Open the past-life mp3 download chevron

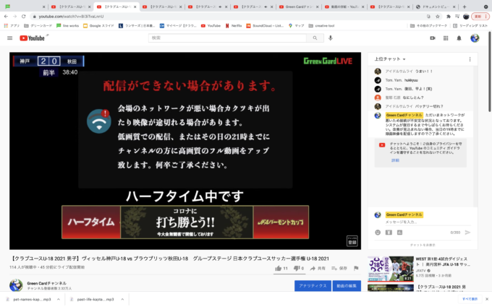[122, 300]
